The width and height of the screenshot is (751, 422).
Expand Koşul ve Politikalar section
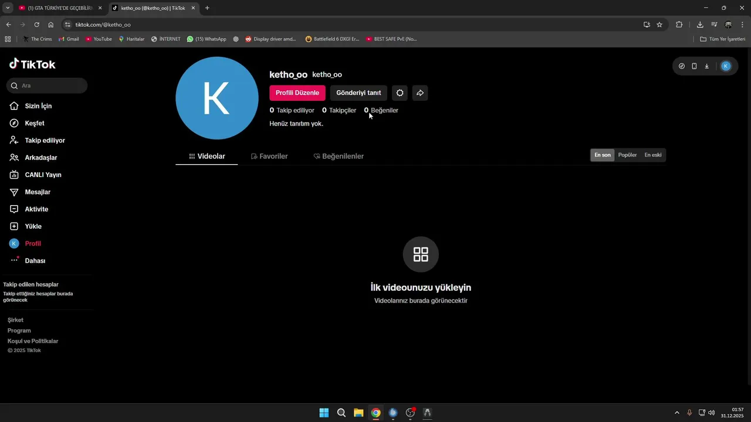point(33,341)
